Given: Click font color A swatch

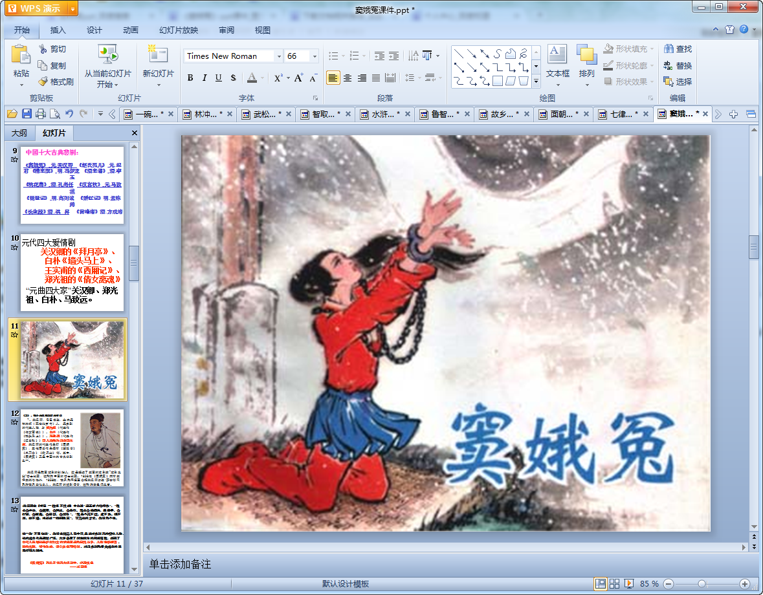Looking at the screenshot, I should (x=252, y=78).
